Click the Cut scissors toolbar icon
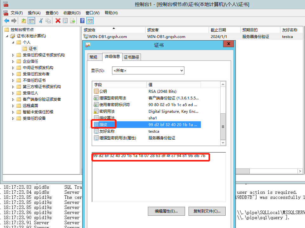The image size is (305, 228). pos(41,21)
